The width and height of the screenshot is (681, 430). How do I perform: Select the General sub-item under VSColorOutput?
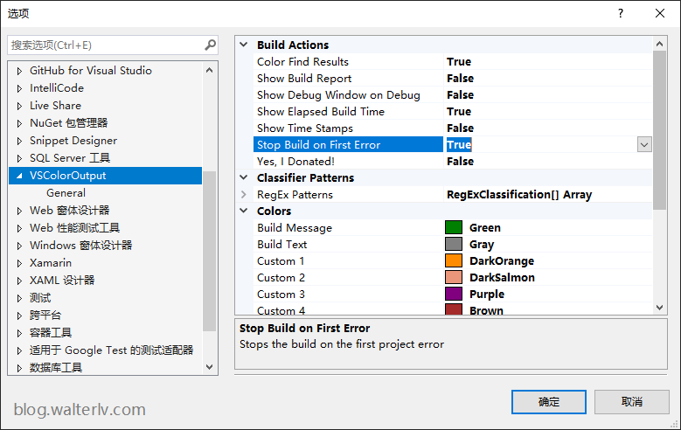[x=66, y=193]
